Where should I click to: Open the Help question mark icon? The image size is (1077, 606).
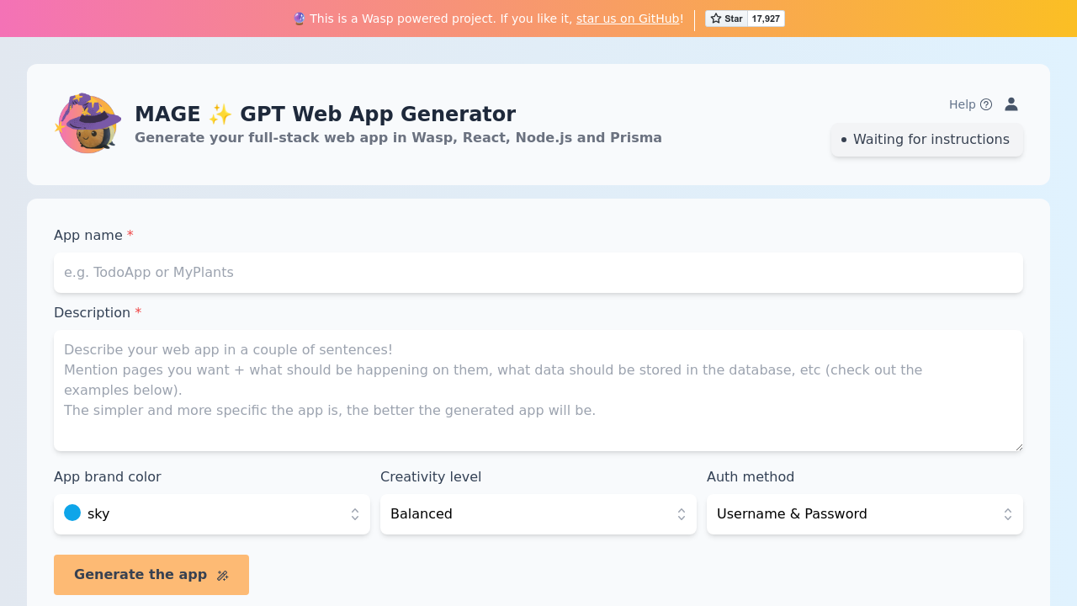[986, 104]
